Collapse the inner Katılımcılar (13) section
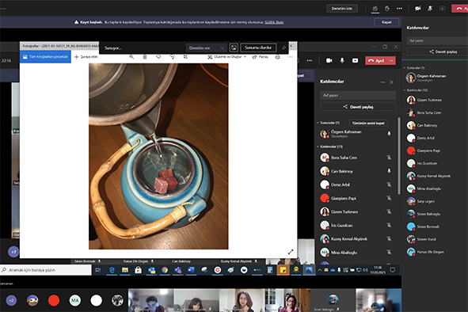The image size is (468, 312). coord(318,146)
